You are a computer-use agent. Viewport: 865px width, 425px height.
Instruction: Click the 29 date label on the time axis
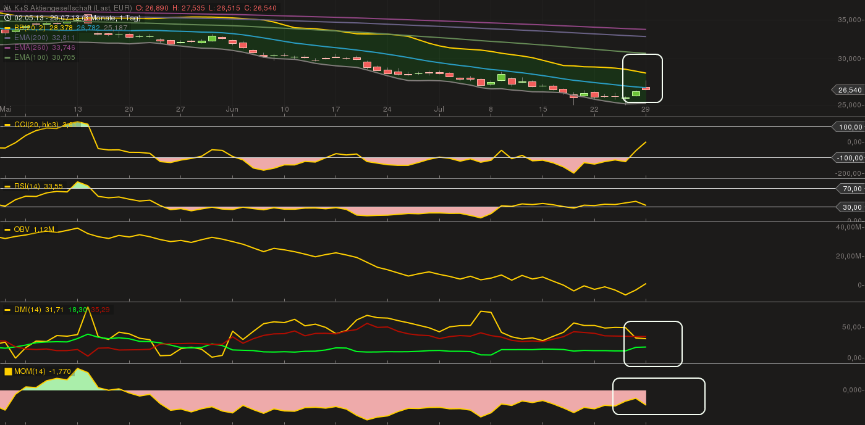pos(646,109)
